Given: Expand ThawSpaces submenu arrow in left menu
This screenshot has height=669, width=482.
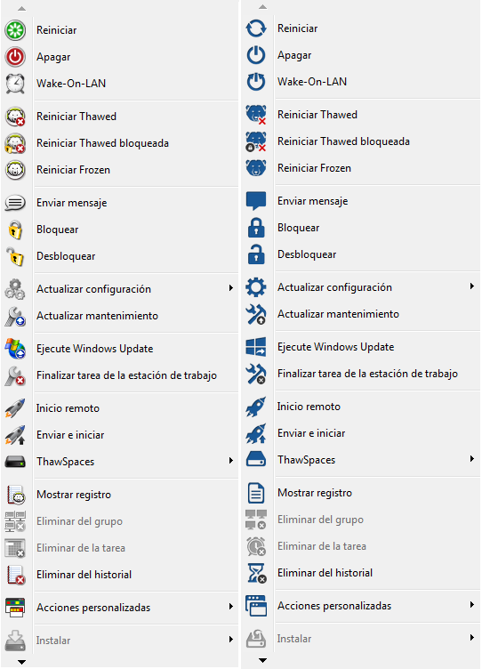Looking at the screenshot, I should (230, 460).
